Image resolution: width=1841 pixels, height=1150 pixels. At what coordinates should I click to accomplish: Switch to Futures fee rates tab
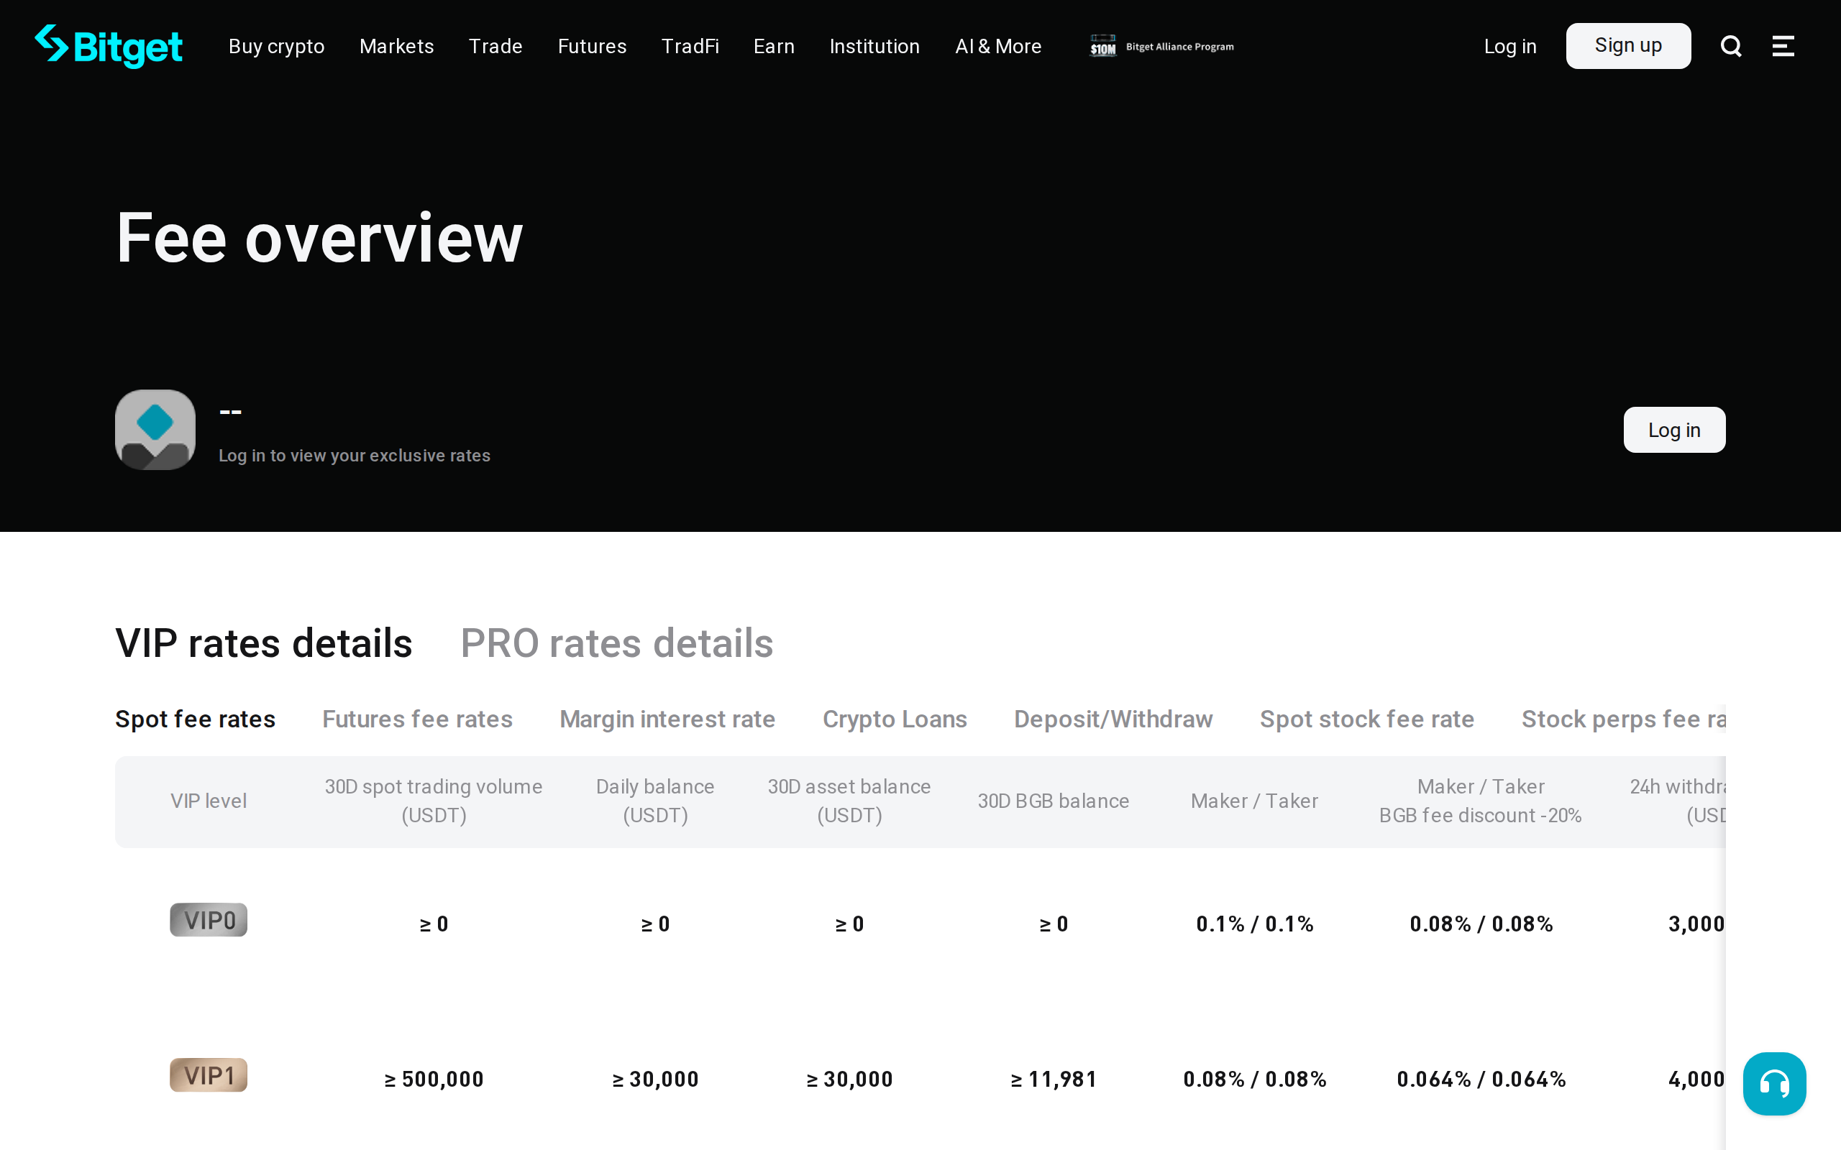417,719
